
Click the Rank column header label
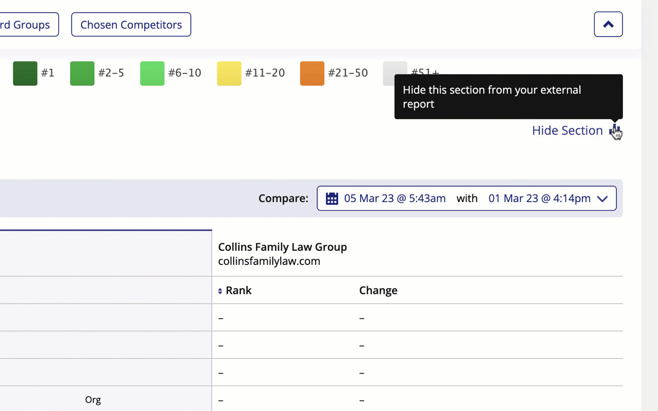[x=239, y=290]
